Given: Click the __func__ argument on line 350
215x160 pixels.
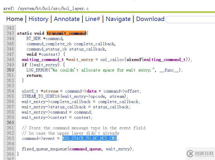Looking at the screenshot, I should point(169,70).
